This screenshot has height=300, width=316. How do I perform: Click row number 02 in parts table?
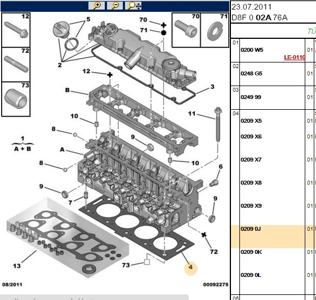235,66
